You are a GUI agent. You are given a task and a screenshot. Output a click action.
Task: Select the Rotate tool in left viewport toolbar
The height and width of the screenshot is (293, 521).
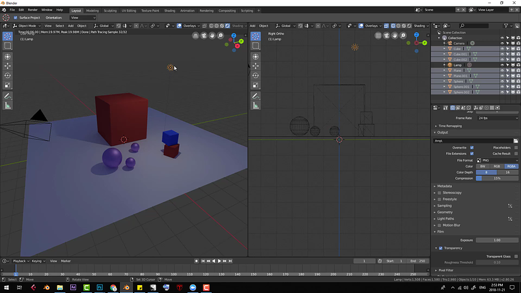(7, 76)
